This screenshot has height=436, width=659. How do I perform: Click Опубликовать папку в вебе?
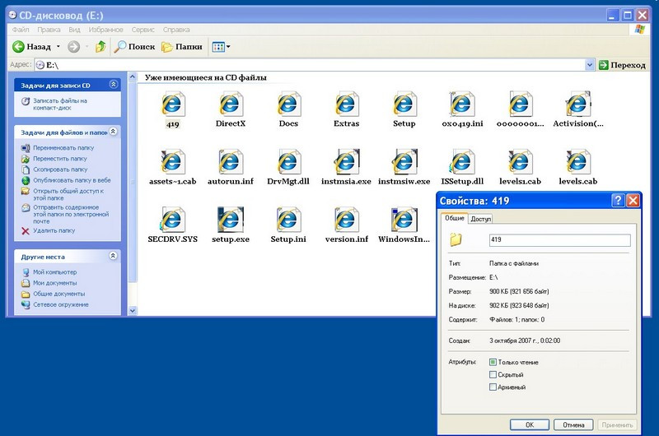click(x=72, y=180)
